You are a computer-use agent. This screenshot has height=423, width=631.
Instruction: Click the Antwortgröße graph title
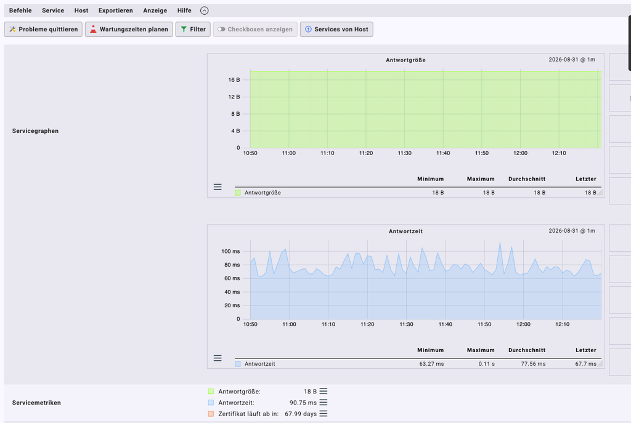pos(405,60)
